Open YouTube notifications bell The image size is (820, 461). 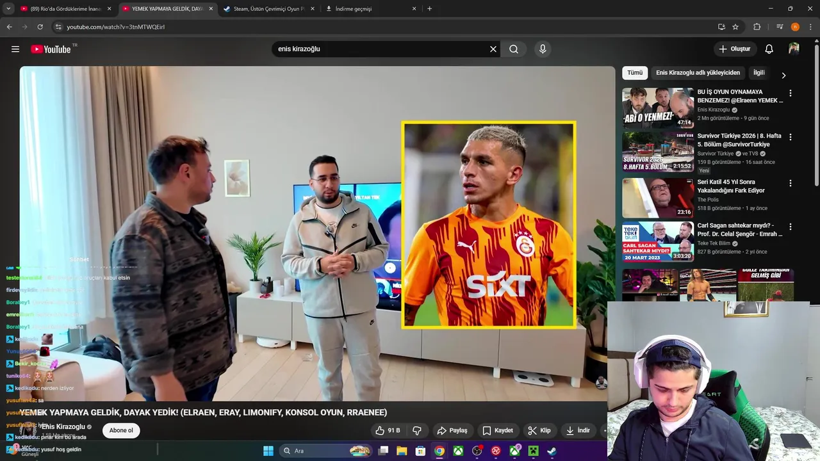769,49
